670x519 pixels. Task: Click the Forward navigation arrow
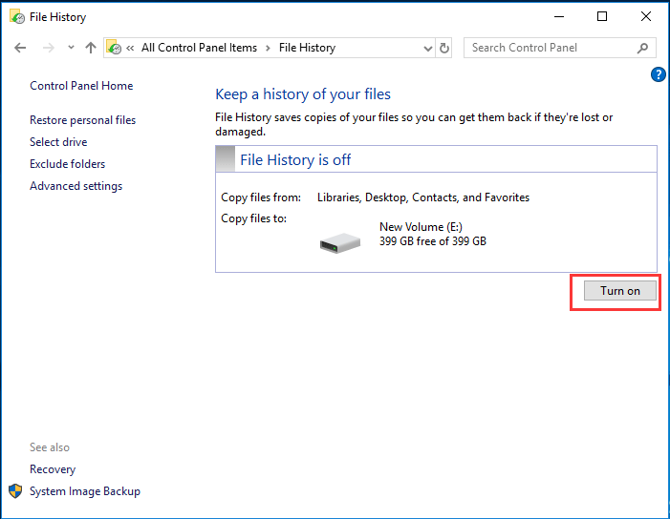[48, 48]
